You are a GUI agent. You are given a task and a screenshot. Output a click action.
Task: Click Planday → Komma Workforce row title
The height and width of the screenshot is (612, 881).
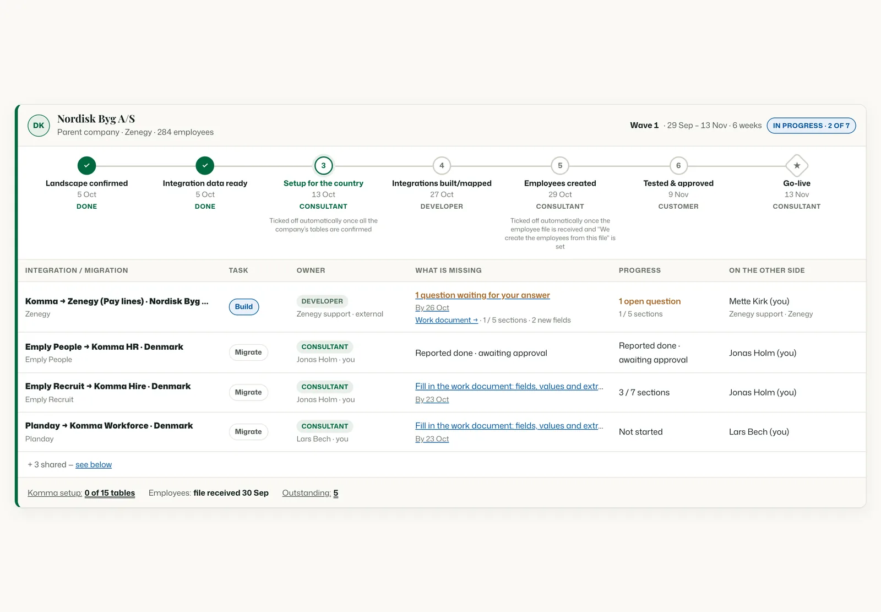pyautogui.click(x=109, y=426)
